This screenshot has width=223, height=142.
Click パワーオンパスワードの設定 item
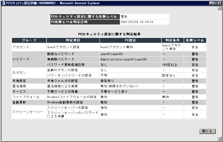click(x=69, y=76)
